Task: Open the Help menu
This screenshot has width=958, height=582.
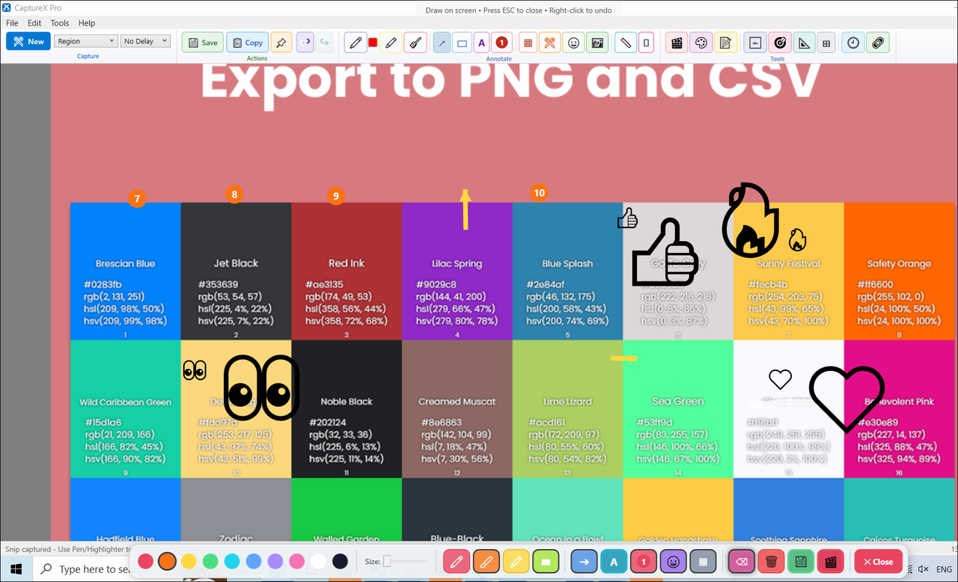Action: [x=87, y=23]
